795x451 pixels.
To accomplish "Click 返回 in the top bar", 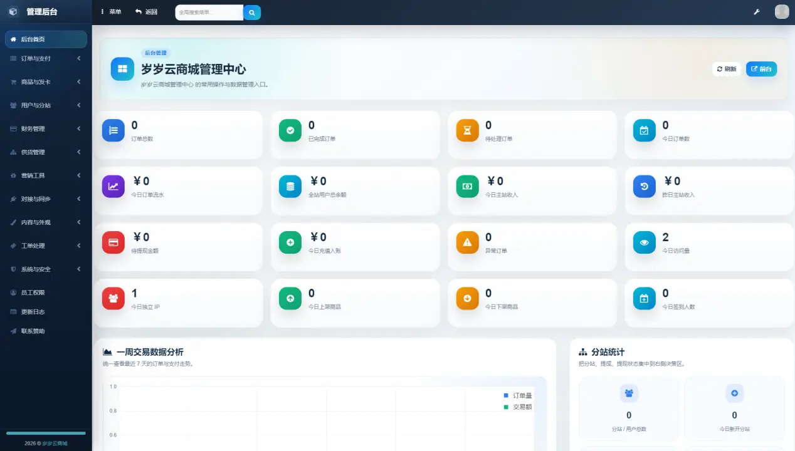I will coord(146,12).
